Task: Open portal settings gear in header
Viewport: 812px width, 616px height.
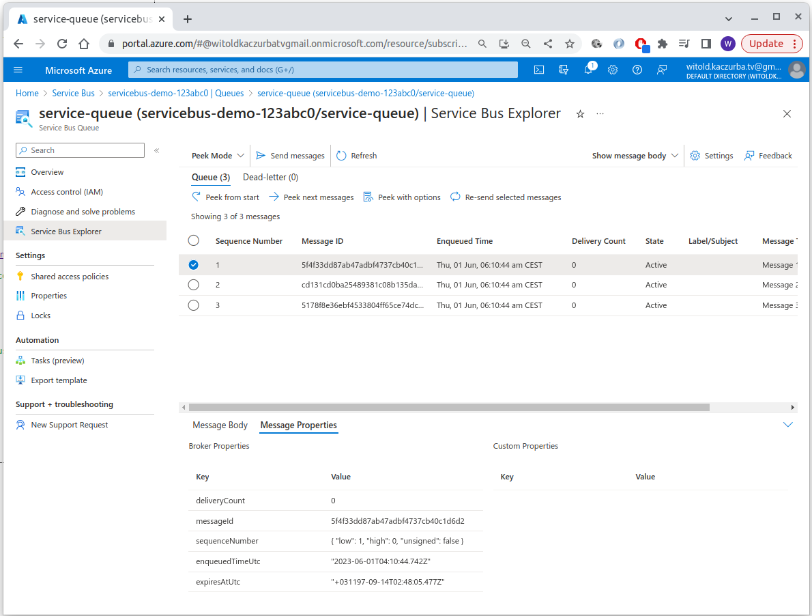Action: 613,70
